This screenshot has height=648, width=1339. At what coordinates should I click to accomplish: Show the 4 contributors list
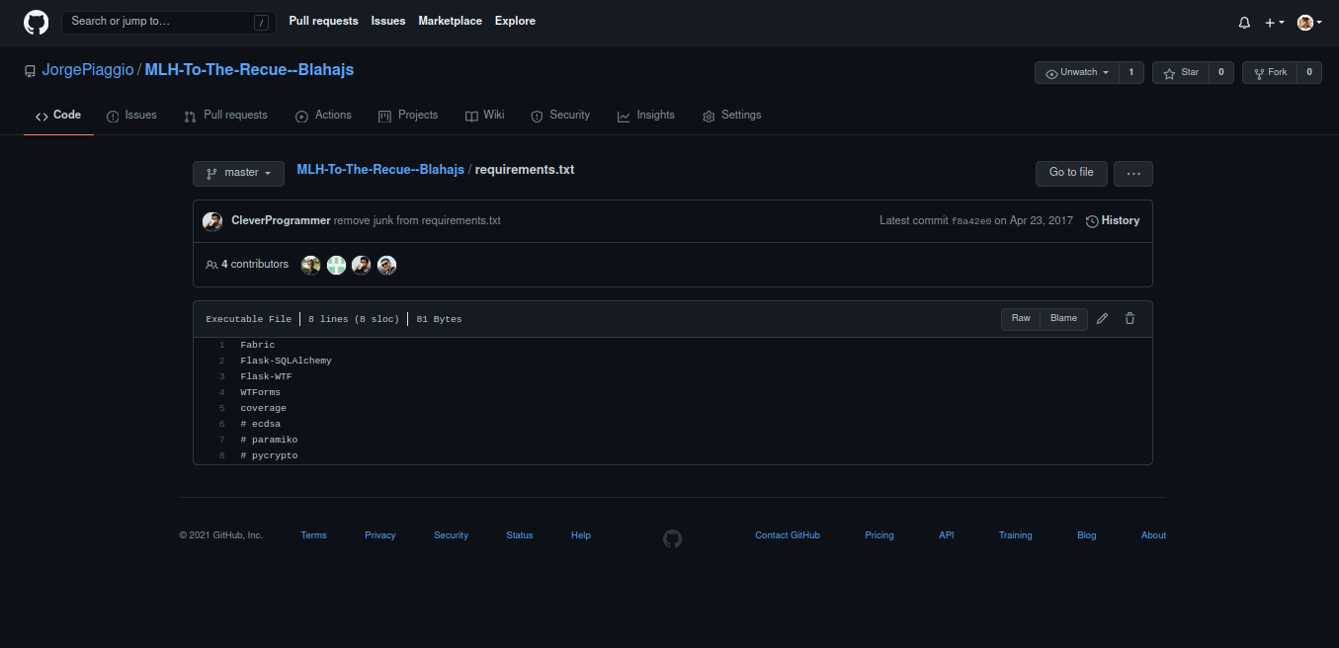coord(247,265)
